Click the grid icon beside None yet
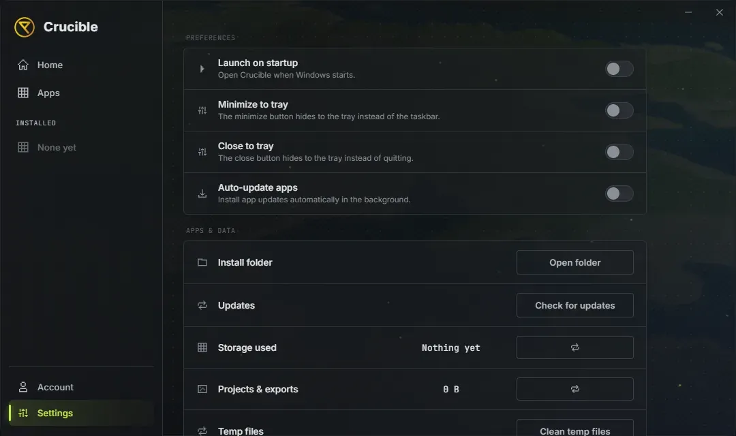 pos(23,147)
